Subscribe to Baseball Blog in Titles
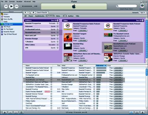Screen dimensions: 148x115 [83, 51]
